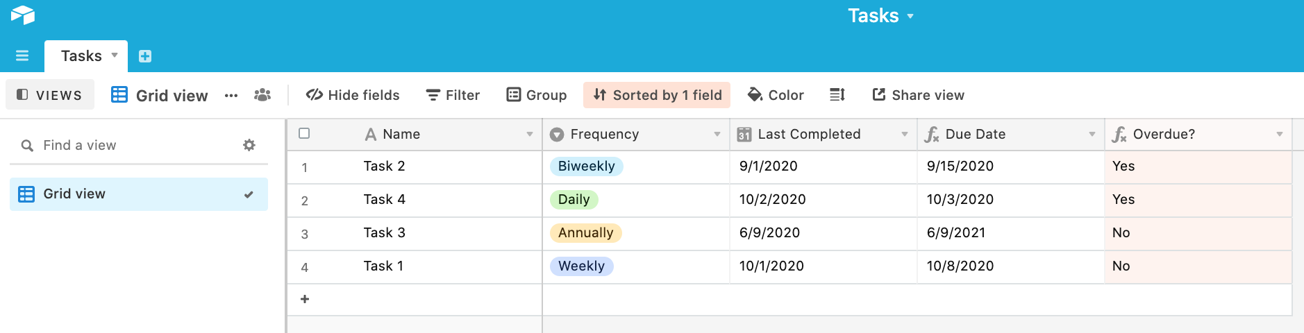Click the Airtable logo icon
The width and height of the screenshot is (1304, 333).
[x=23, y=15]
